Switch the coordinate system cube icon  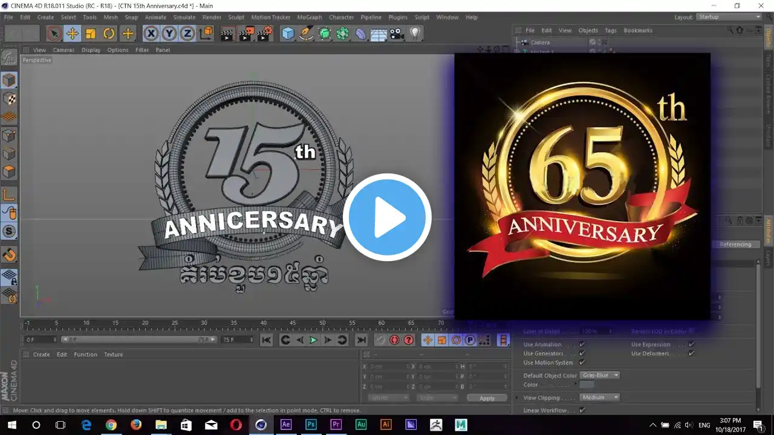(x=206, y=33)
